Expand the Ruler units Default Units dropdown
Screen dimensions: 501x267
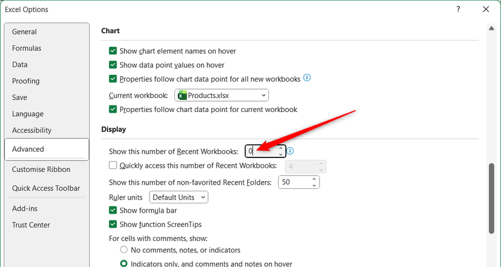pos(179,197)
